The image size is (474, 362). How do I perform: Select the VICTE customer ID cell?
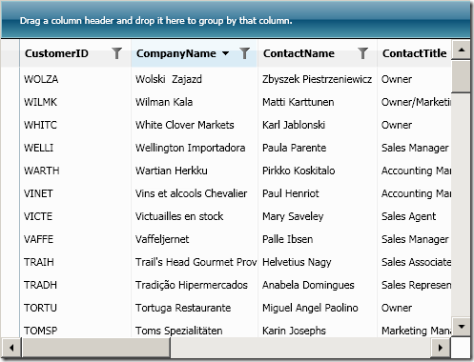click(75, 216)
